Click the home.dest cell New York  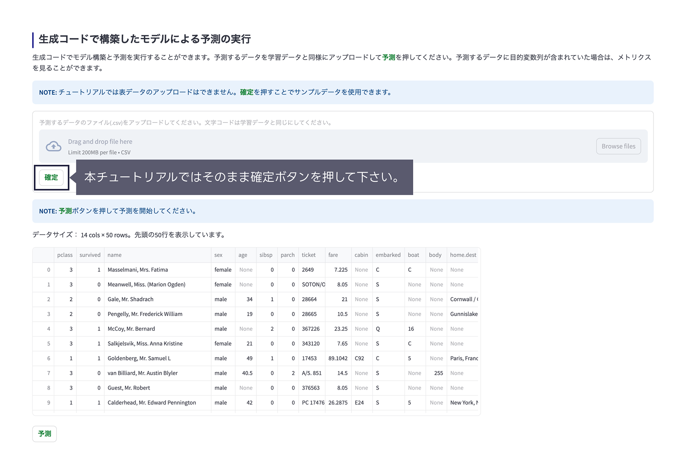click(x=463, y=403)
